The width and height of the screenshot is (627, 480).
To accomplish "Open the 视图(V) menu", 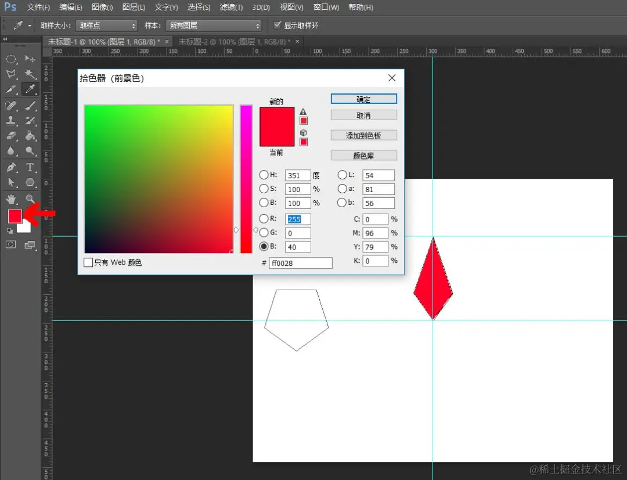I will pyautogui.click(x=291, y=7).
